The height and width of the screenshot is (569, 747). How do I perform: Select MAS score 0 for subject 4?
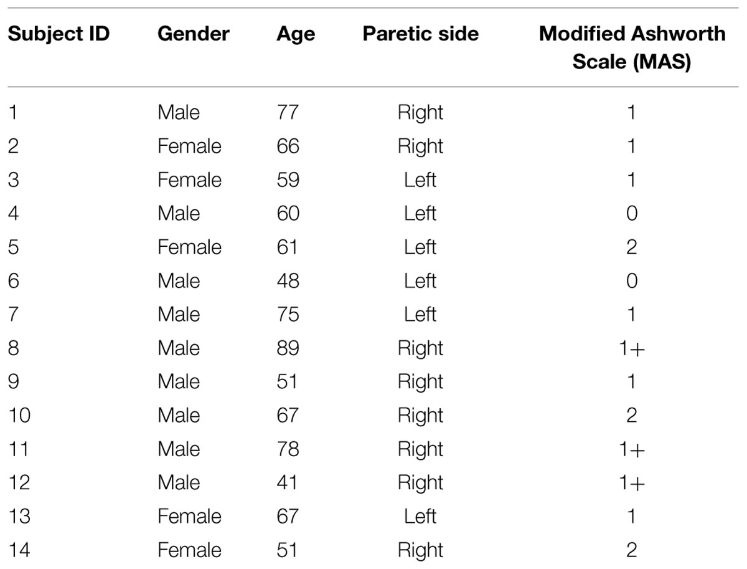pyautogui.click(x=631, y=214)
